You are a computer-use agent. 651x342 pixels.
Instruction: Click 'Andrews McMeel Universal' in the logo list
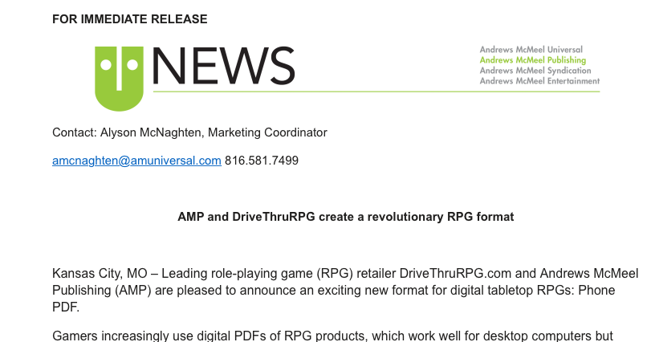point(531,50)
